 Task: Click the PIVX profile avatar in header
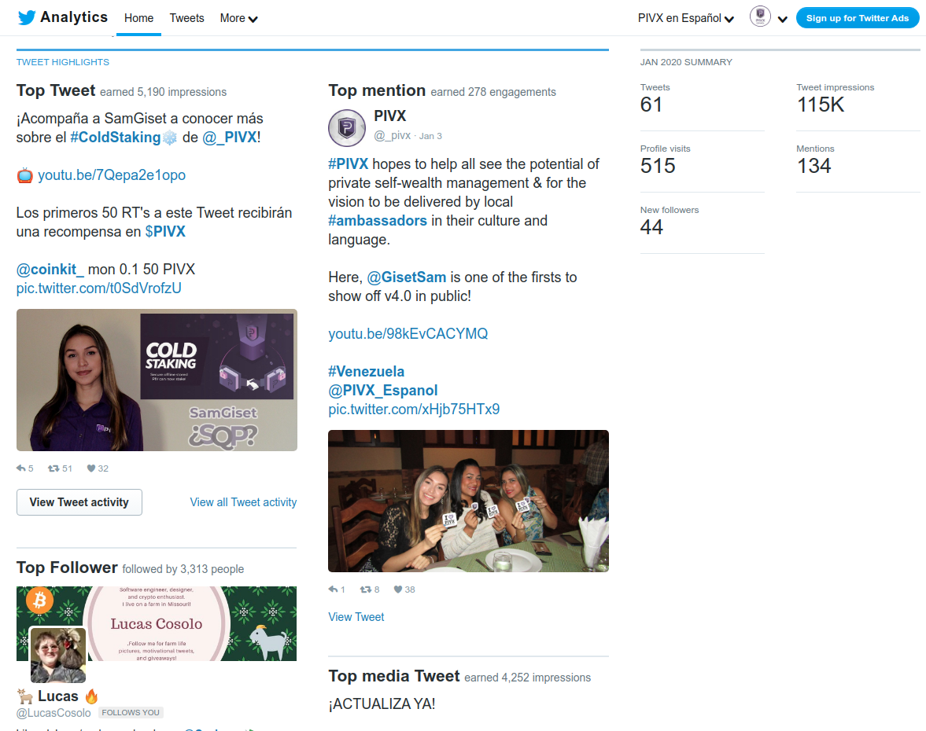pyautogui.click(x=761, y=17)
